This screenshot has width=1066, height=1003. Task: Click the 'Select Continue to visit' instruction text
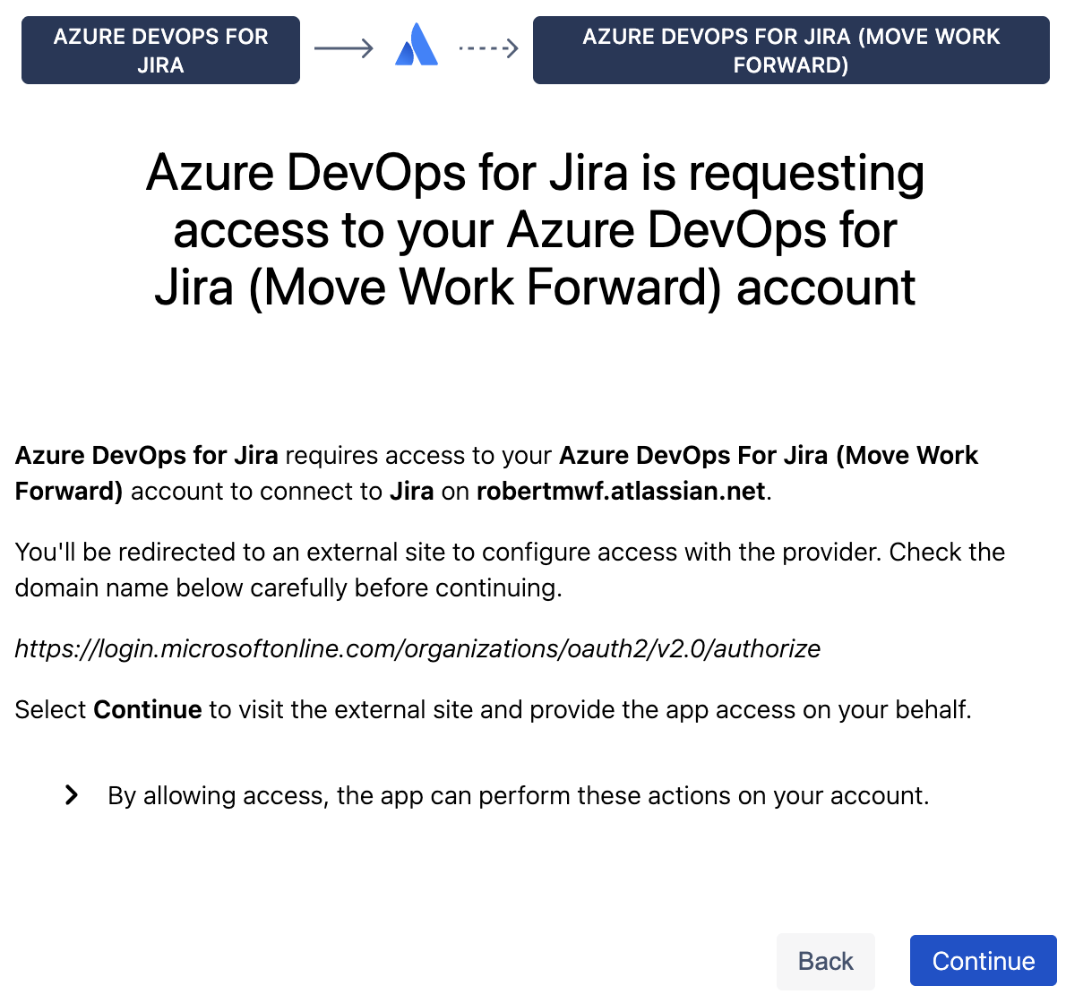pyautogui.click(x=493, y=709)
